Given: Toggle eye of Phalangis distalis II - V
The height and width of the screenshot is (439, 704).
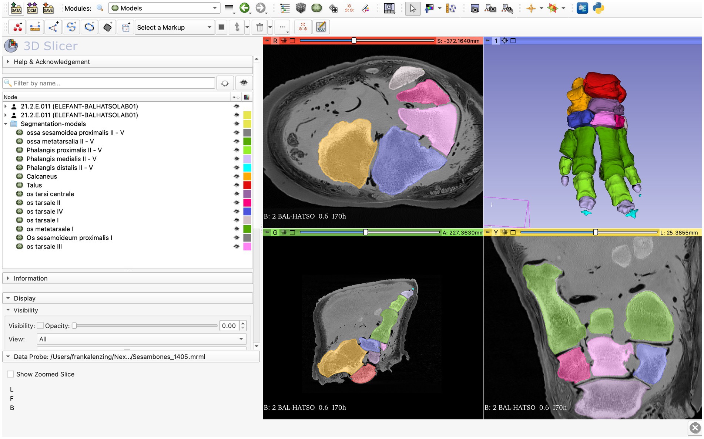Looking at the screenshot, I should click(237, 168).
